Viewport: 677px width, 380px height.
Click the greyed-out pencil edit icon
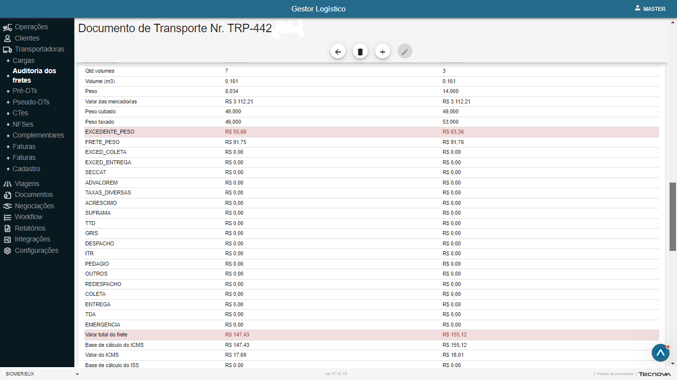(x=405, y=51)
